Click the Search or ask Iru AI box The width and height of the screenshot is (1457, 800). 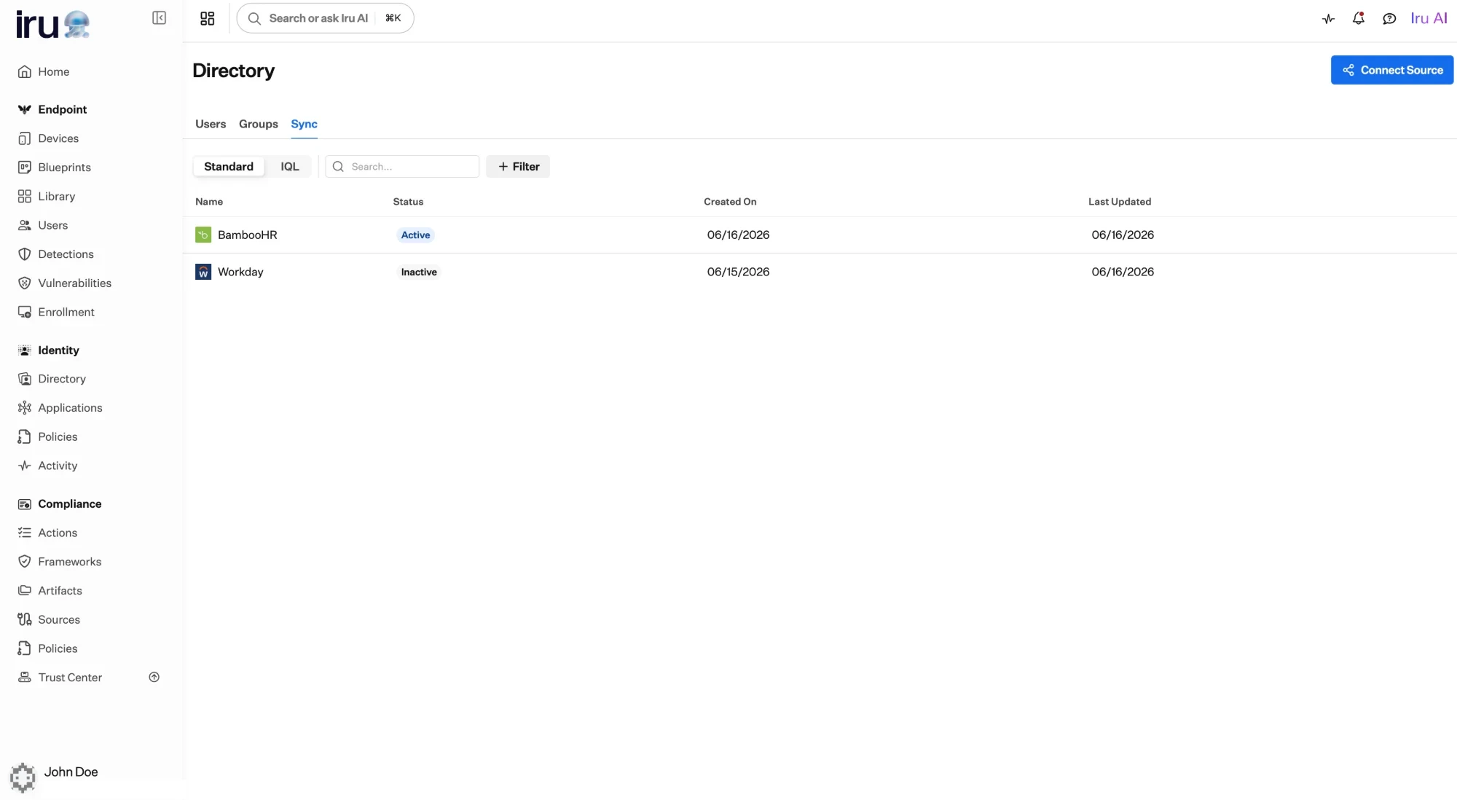tap(325, 18)
